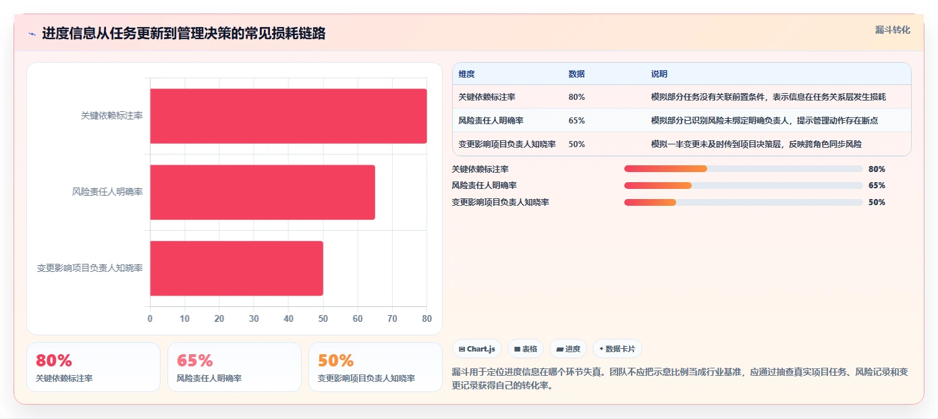Image resolution: width=938 pixels, height=419 pixels.
Task: Open the 80% 关键依赖标注率 data card
Action: pos(94,367)
